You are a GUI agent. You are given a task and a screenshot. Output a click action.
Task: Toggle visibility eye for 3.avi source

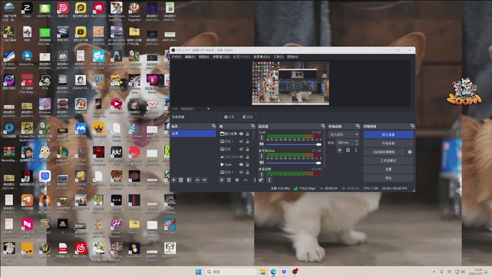click(241, 164)
